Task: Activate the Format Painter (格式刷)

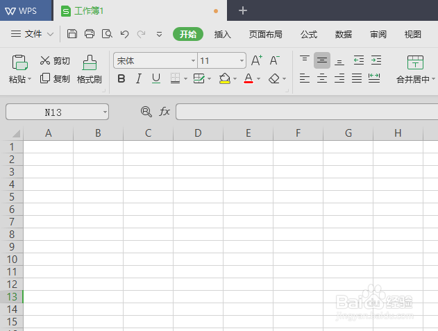Action: coord(90,69)
